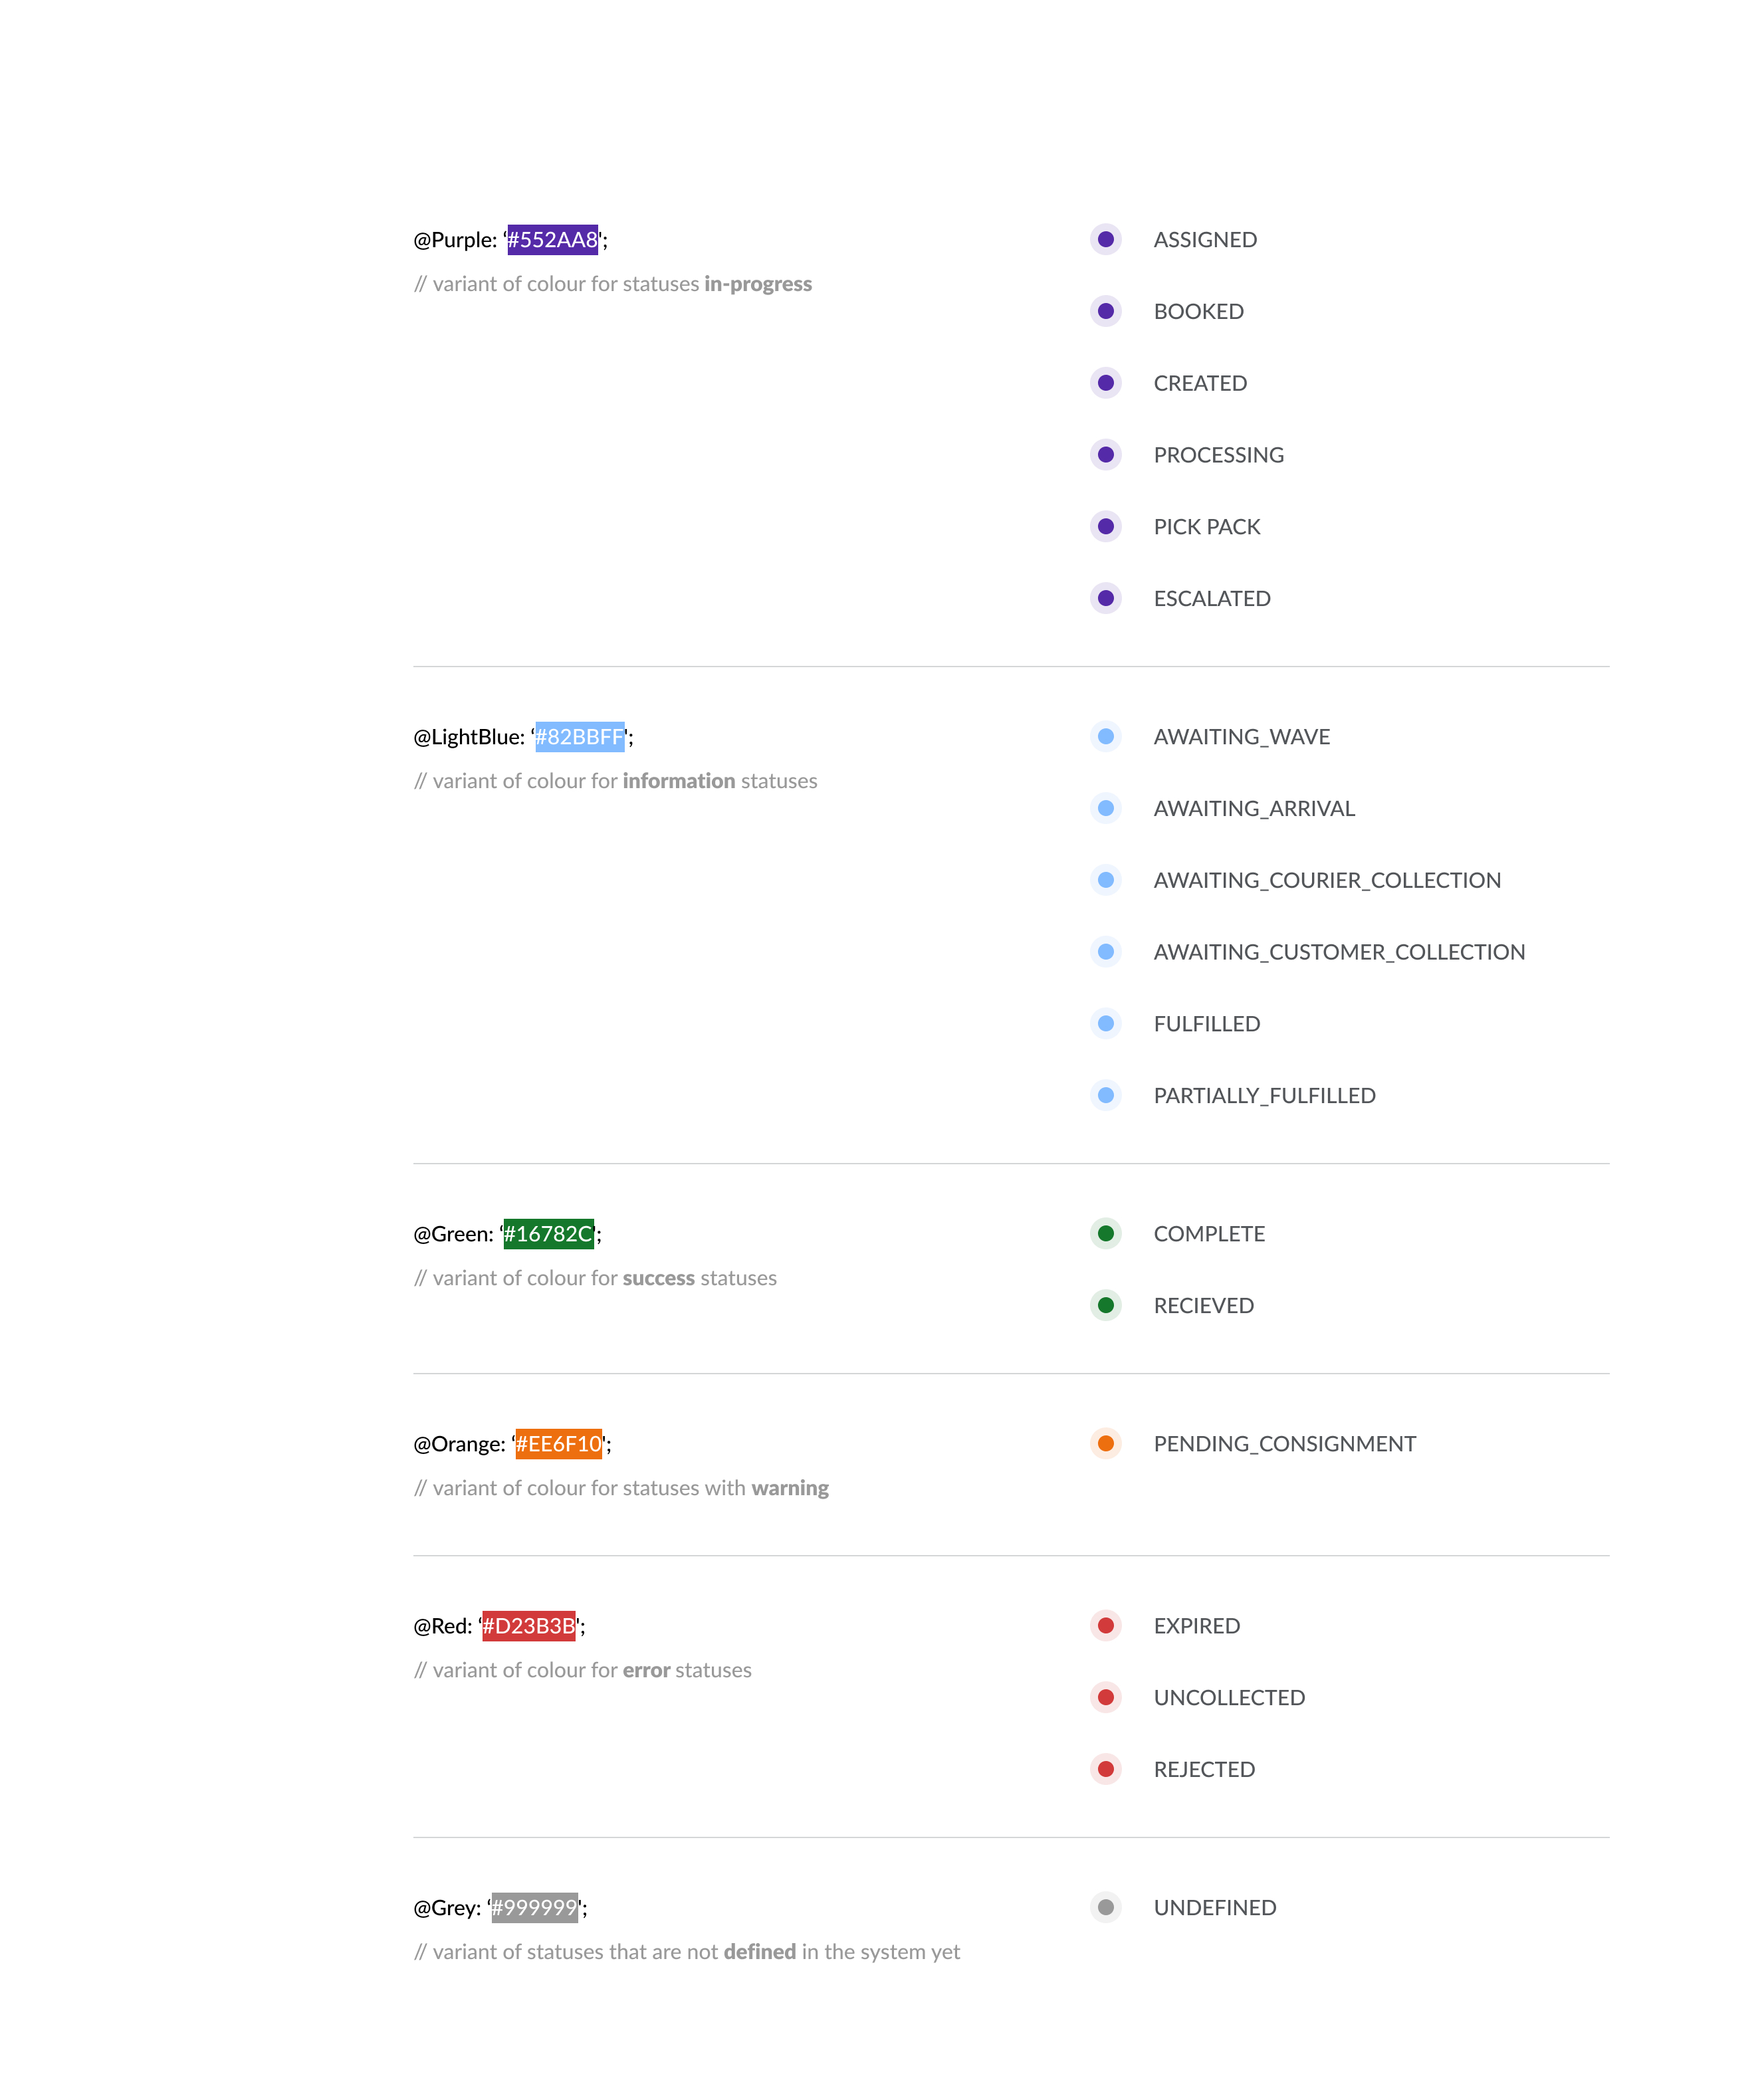
Task: Select the light blue #82BBFF swatch
Action: coord(579,737)
